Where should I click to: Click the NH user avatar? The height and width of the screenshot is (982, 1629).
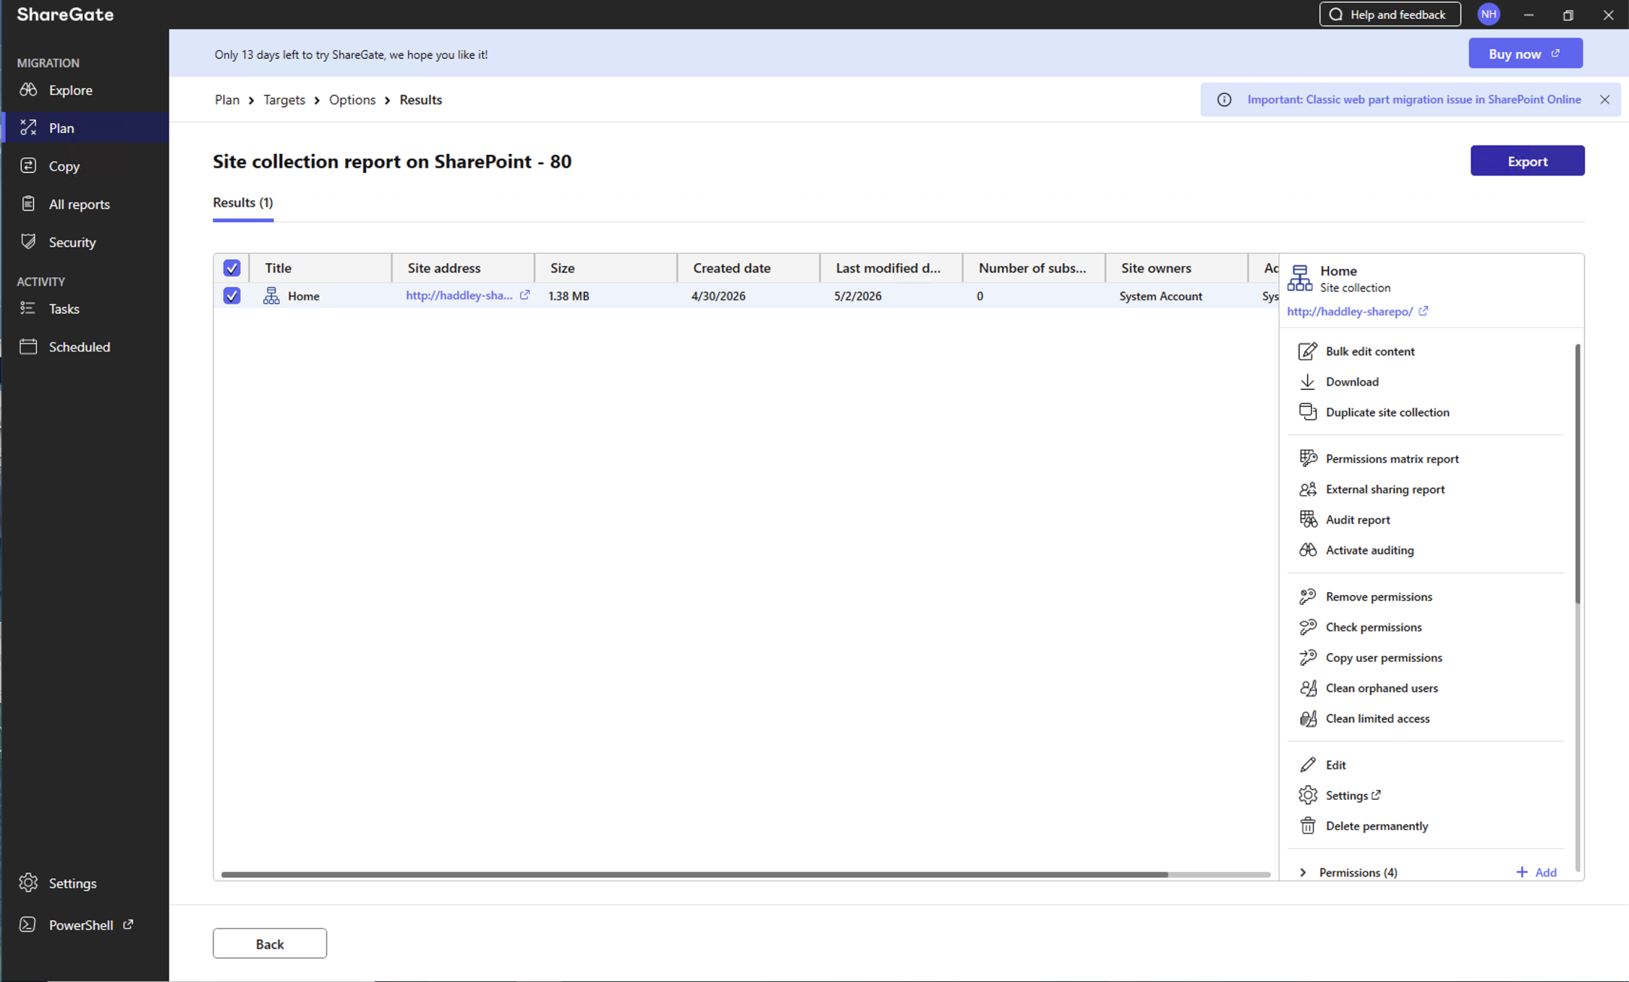[1489, 14]
